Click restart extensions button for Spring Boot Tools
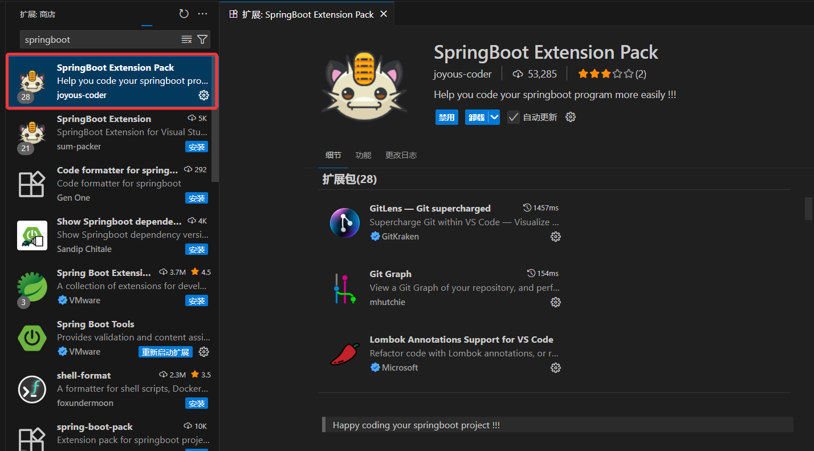This screenshot has width=814, height=451. point(165,352)
